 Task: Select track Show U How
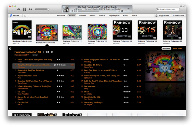44,61
